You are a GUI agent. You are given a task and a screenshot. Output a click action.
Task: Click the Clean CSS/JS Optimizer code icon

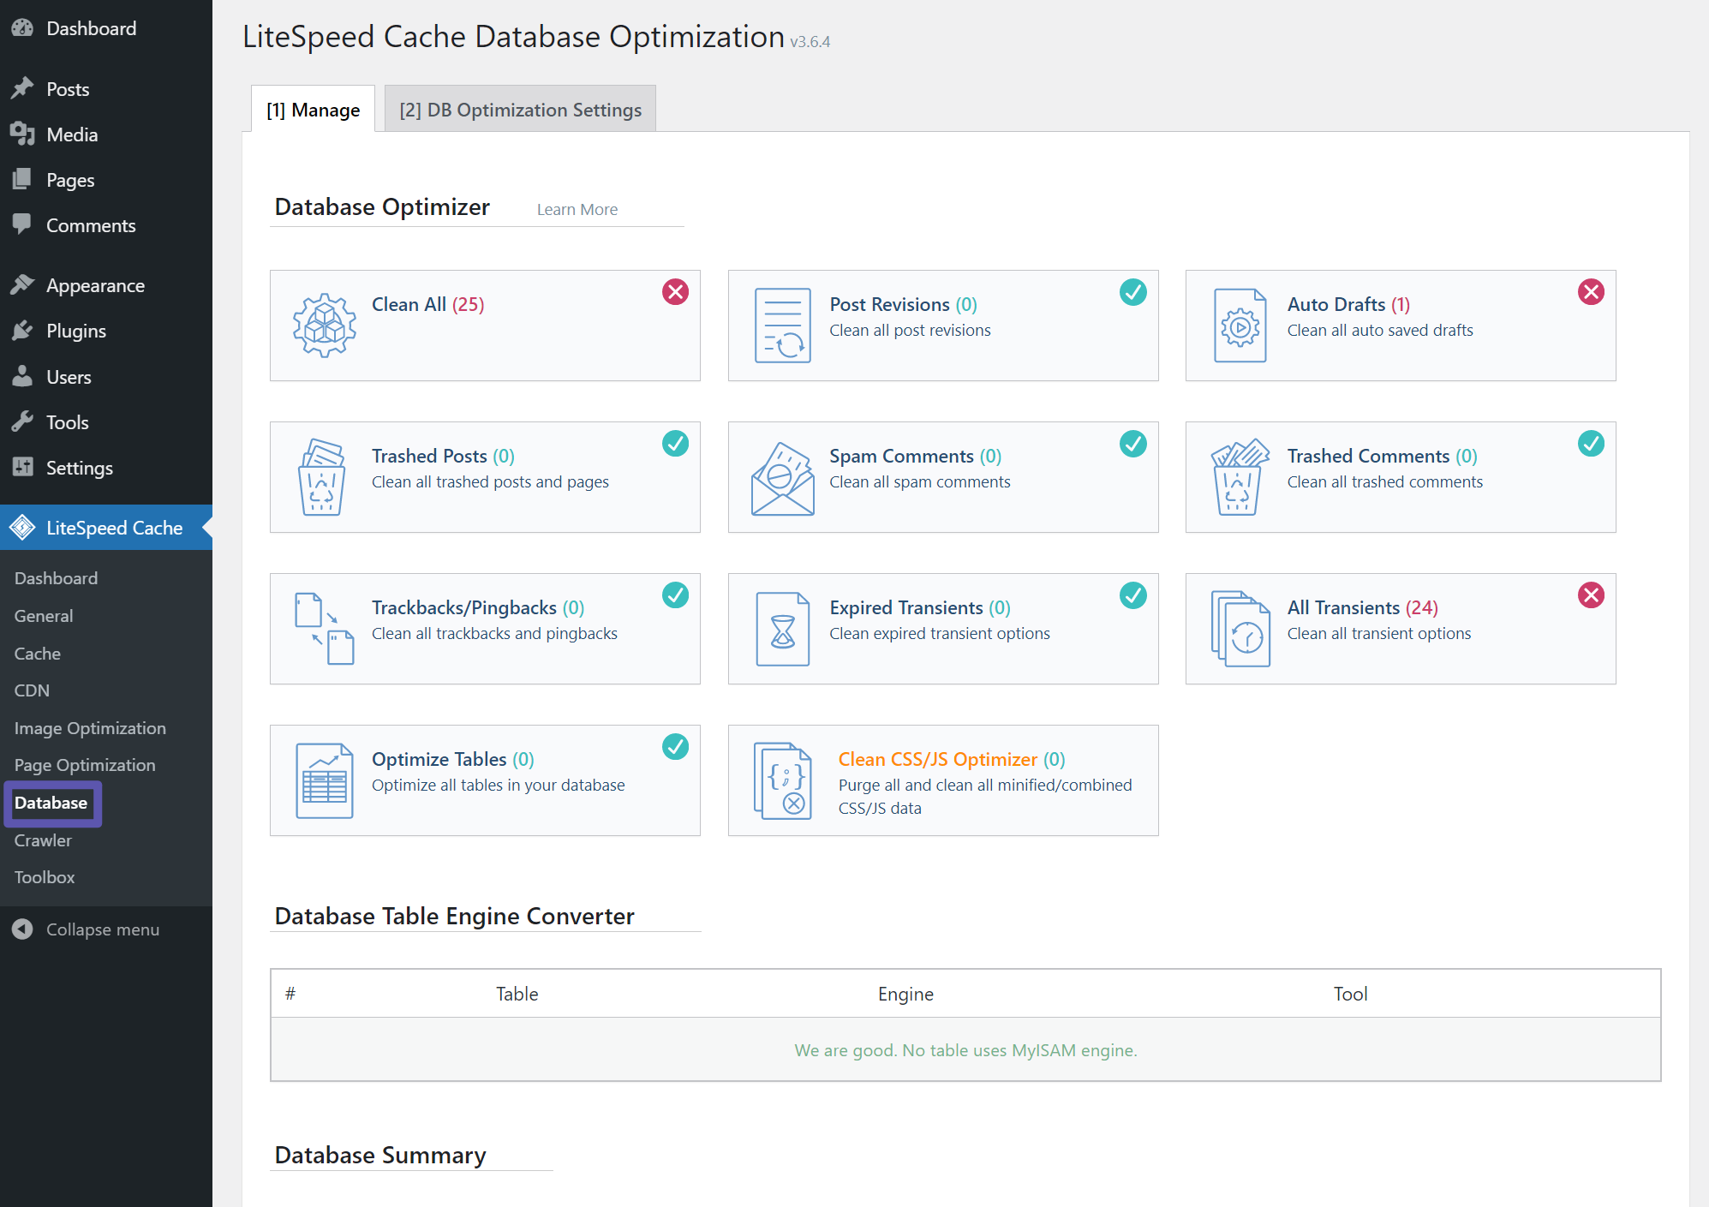[782, 780]
